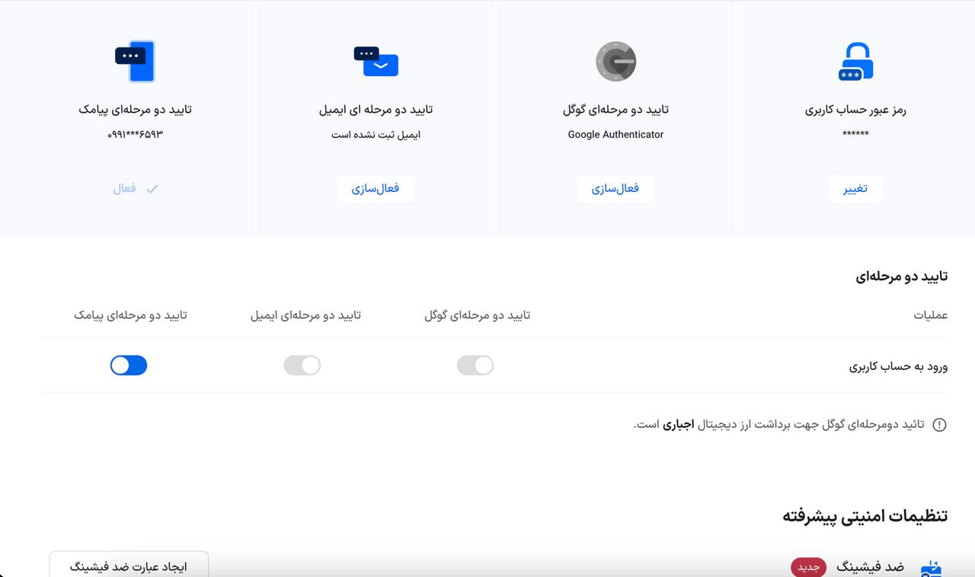Click the ورود به حساب کاربری row label
The width and height of the screenshot is (975, 577).
898,366
